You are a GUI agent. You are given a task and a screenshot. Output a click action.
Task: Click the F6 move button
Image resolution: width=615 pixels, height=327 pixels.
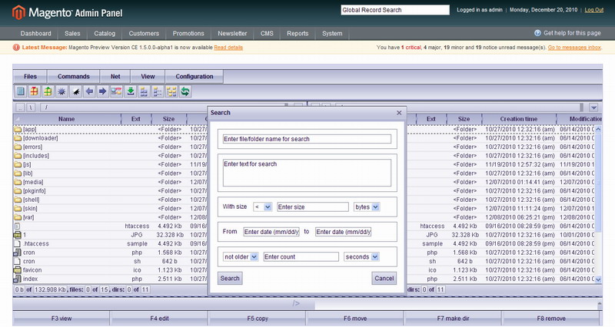tap(355, 319)
